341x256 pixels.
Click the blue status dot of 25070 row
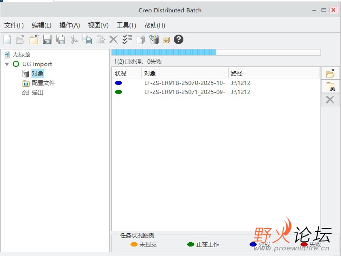pyautogui.click(x=118, y=83)
